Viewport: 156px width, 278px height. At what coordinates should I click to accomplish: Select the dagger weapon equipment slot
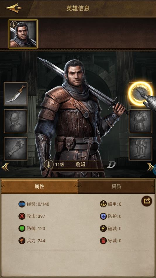15,94
